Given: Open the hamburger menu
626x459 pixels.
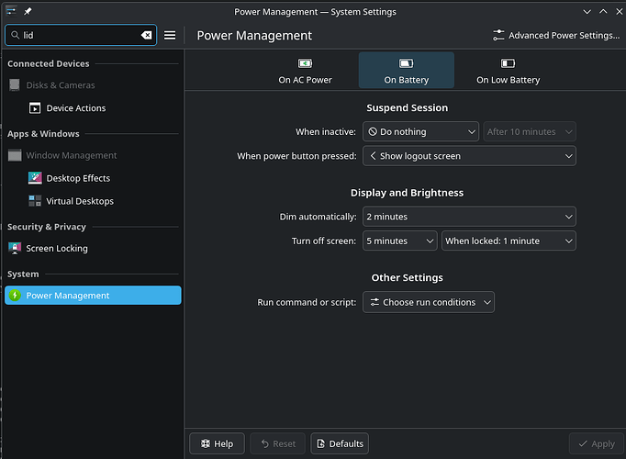Looking at the screenshot, I should (170, 35).
